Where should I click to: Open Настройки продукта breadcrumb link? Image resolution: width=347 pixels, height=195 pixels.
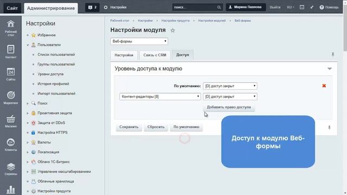pyautogui.click(x=175, y=21)
